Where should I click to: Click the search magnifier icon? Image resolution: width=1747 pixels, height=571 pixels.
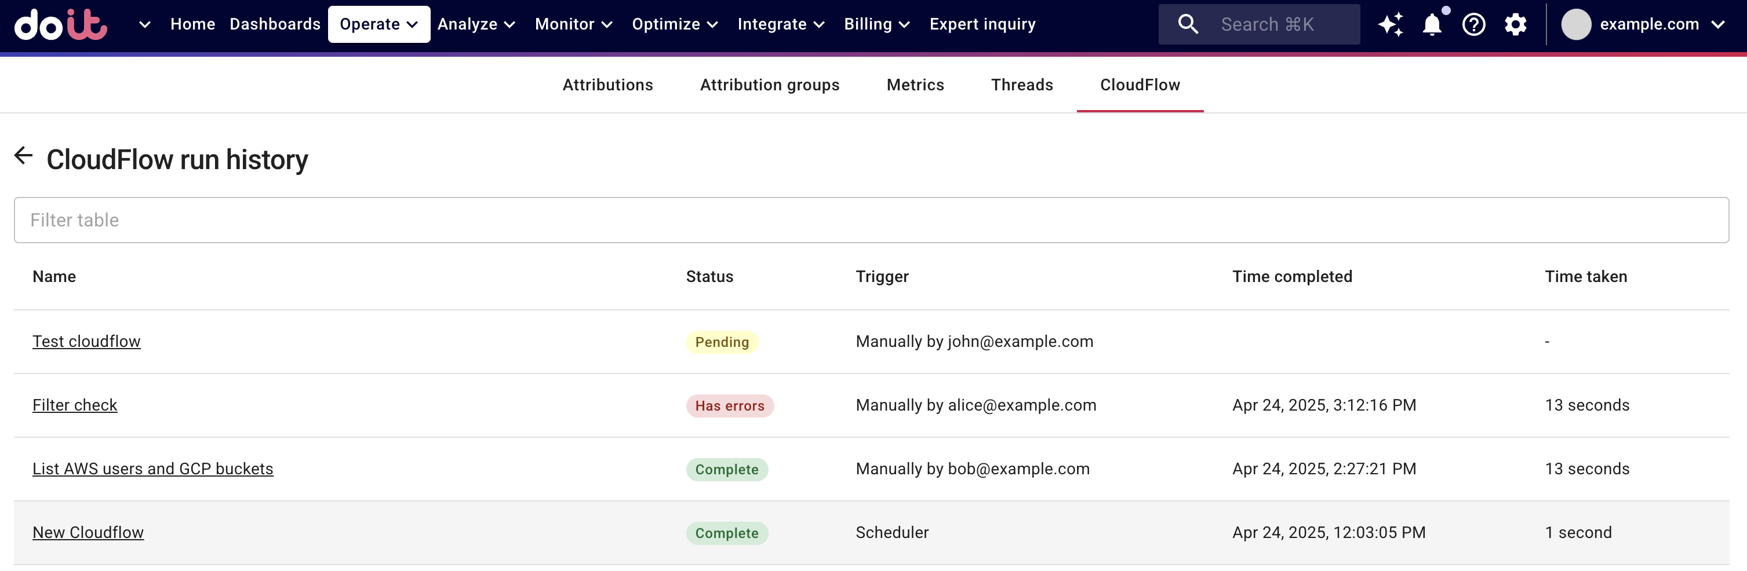(x=1188, y=24)
